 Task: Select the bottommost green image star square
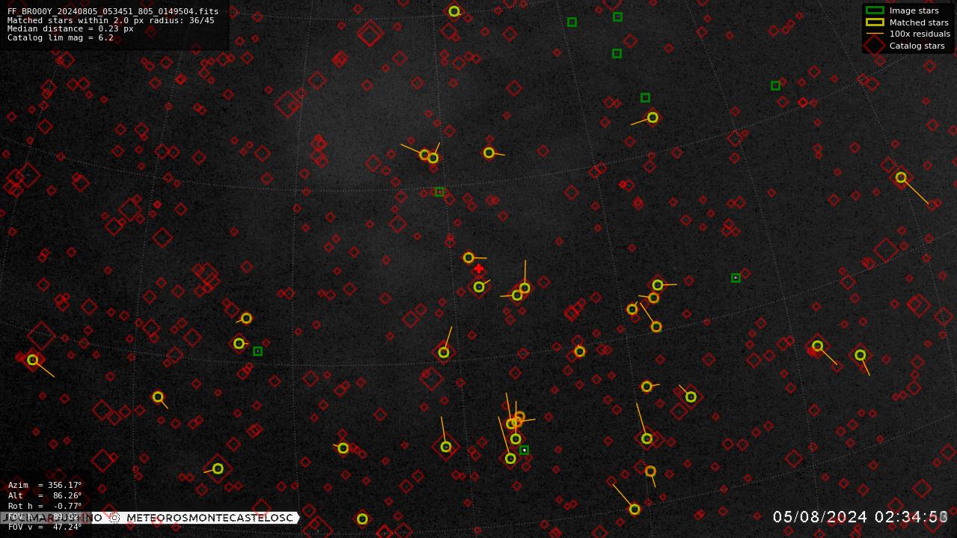pos(524,450)
